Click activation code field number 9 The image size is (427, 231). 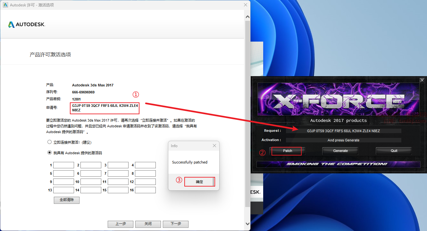pyautogui.click(x=63, y=182)
